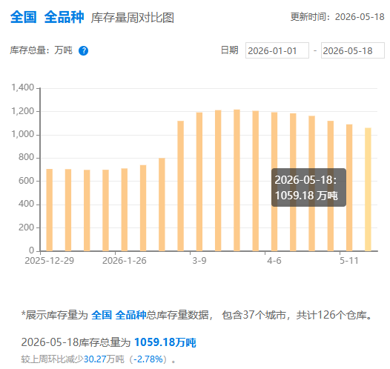The image size is (390, 369).
Task: Click the -2.78% percentage change value
Action: 148,359
